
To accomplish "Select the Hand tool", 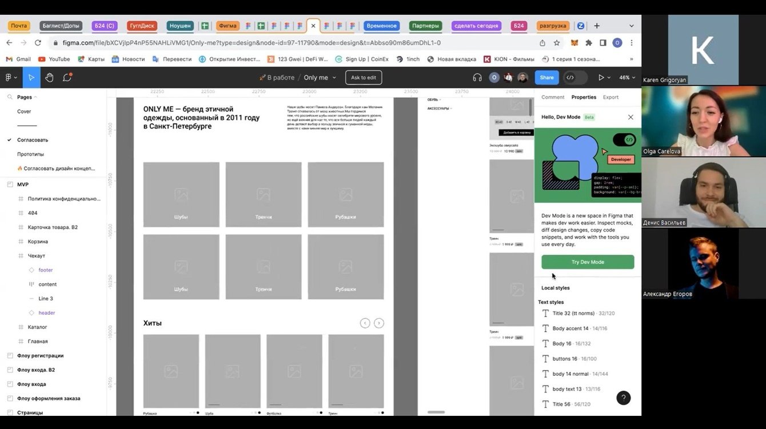I will pos(49,78).
